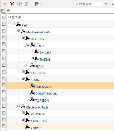The image size is (114, 131).
Task: Expand the RADIAL node
Action: (x=32, y=58)
